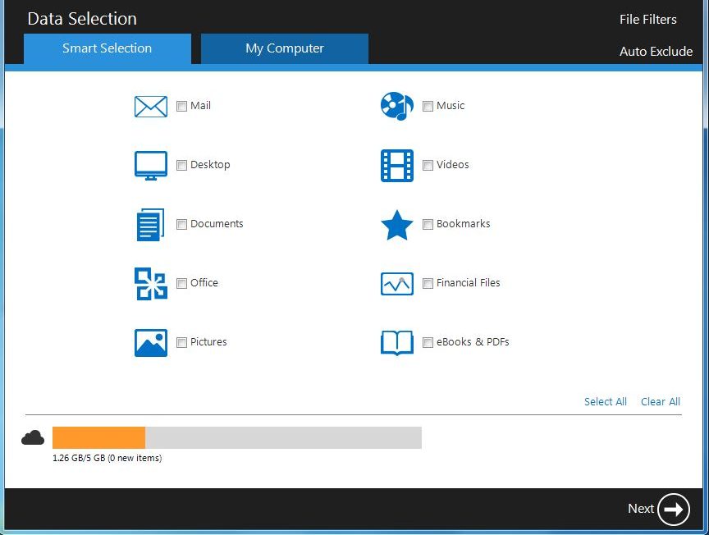Click the Office logo icon
The width and height of the screenshot is (709, 535).
click(151, 284)
